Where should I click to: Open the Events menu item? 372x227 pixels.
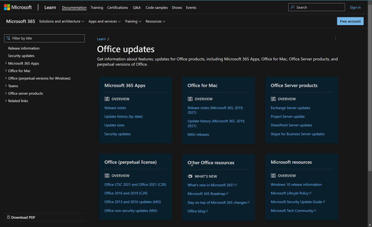click(x=191, y=7)
